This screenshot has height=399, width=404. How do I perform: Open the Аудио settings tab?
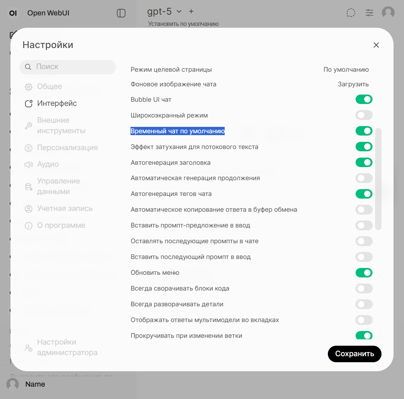42,164
